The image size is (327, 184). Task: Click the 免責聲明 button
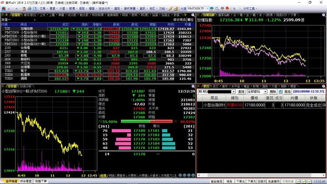point(273,181)
